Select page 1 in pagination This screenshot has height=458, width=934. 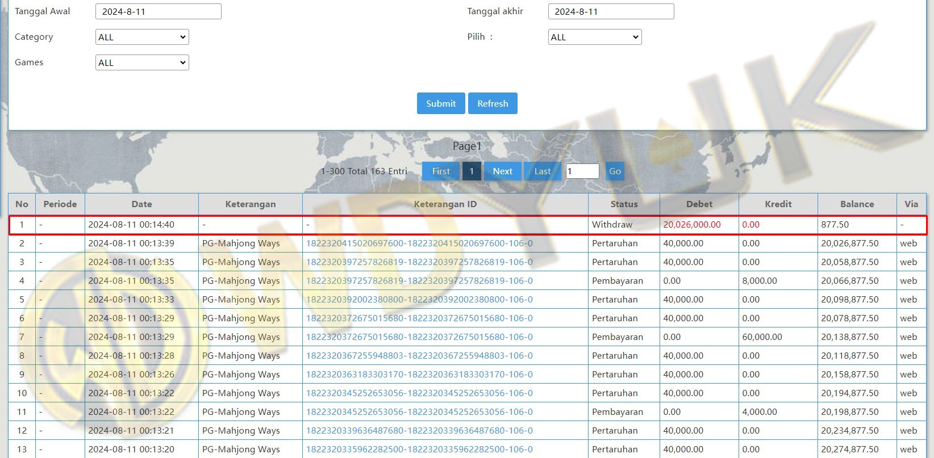tap(472, 171)
